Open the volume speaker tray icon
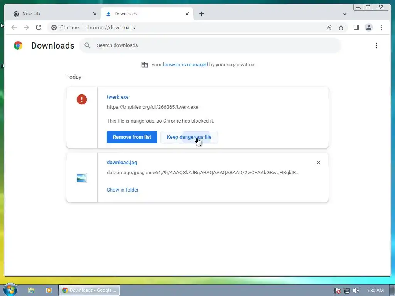The image size is (395, 296). 356,291
